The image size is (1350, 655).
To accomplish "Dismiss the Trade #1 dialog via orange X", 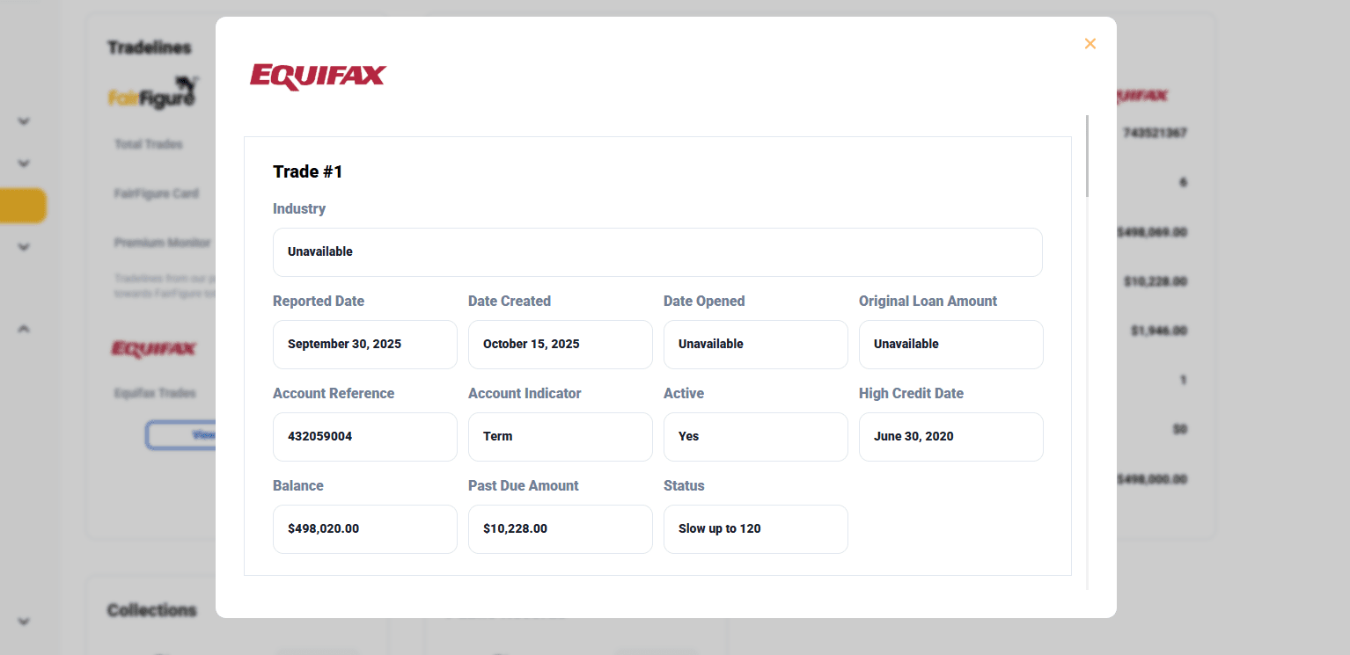I will 1090,43.
